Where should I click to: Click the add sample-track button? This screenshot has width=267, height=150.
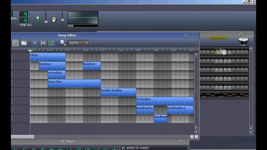[43, 43]
